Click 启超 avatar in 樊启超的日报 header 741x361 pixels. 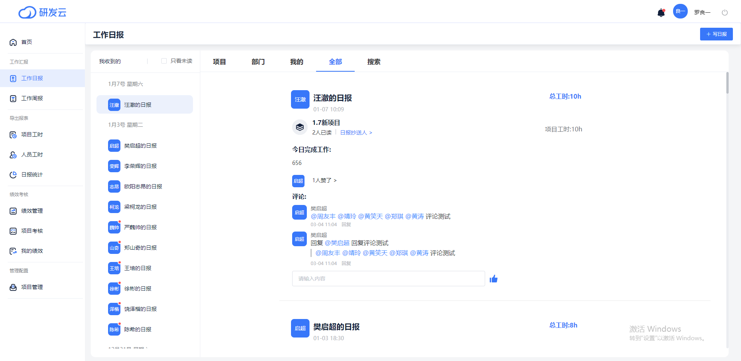[x=300, y=328]
